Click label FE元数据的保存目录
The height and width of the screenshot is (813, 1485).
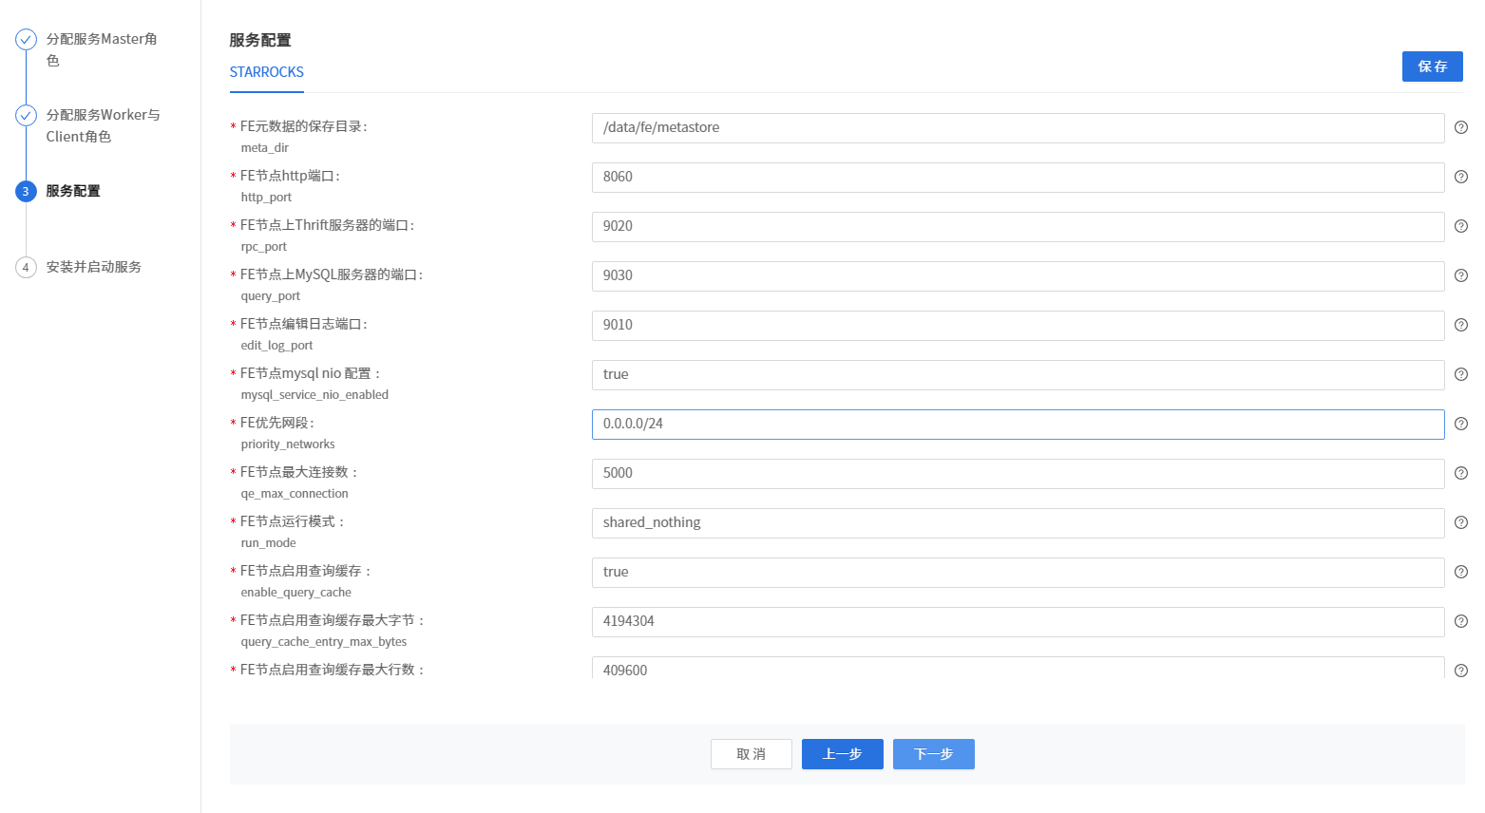303,126
